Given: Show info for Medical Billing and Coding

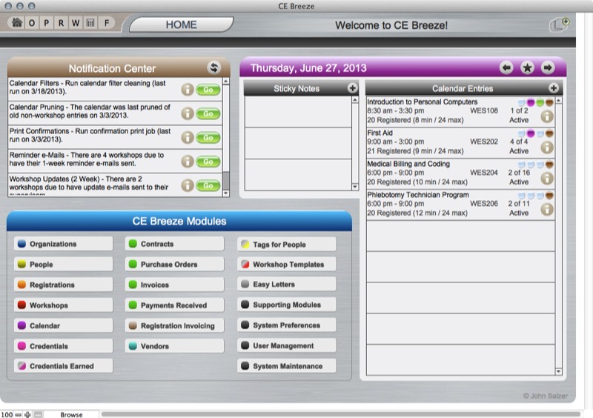Looking at the screenshot, I should click(547, 179).
